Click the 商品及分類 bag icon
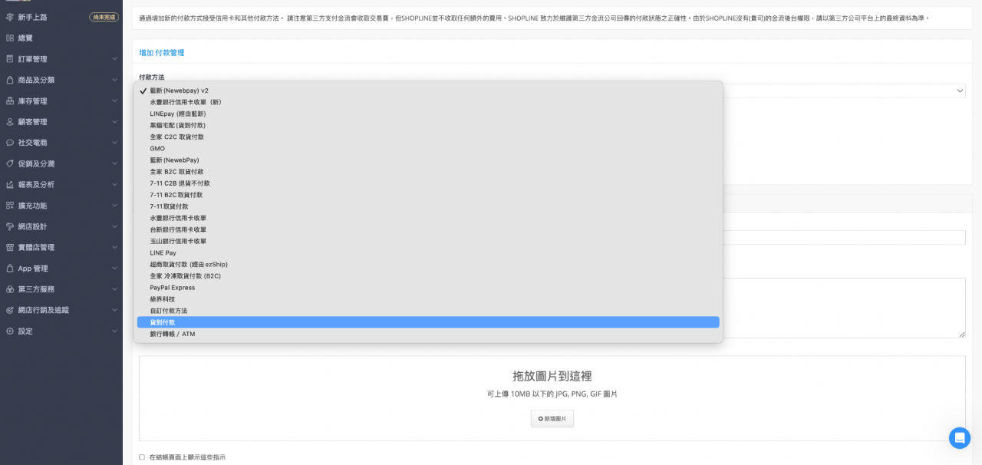The image size is (982, 465). pos(9,80)
